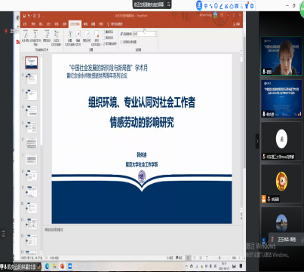304x272 pixels.
Task: Select the pen tool in the floating annotation toolbar
Action: (221, 6)
